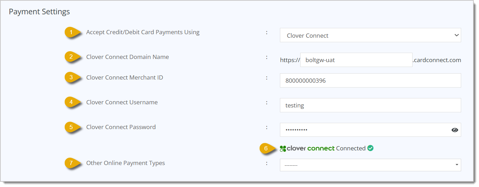This screenshot has height=187, width=479.
Task: Click the Clover Connect Password field
Action: point(370,130)
